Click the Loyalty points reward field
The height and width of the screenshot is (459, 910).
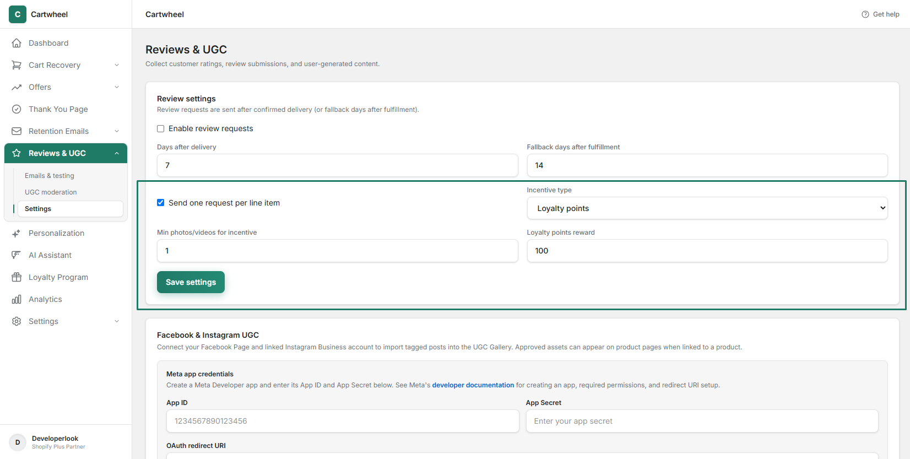(x=707, y=251)
